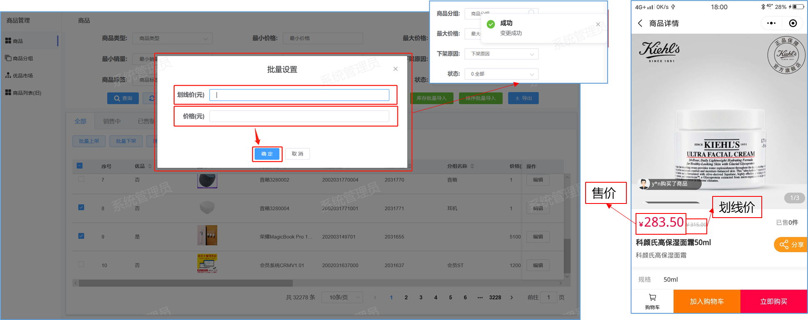Uncheck the checkbox for row 9
Viewport: 808px width, 320px height.
[x=81, y=236]
